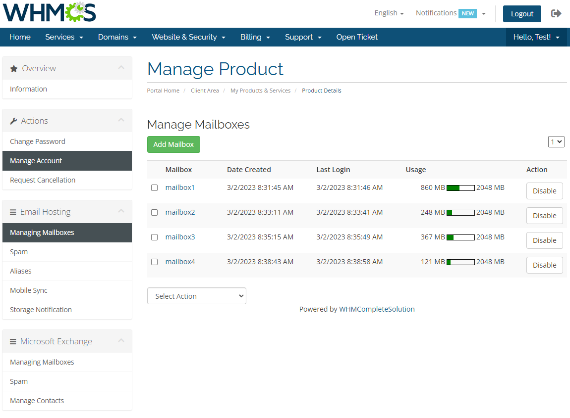Viewport: 570px width, 418px height.
Task: Collapse the Email Hosting panel
Action: 121,211
